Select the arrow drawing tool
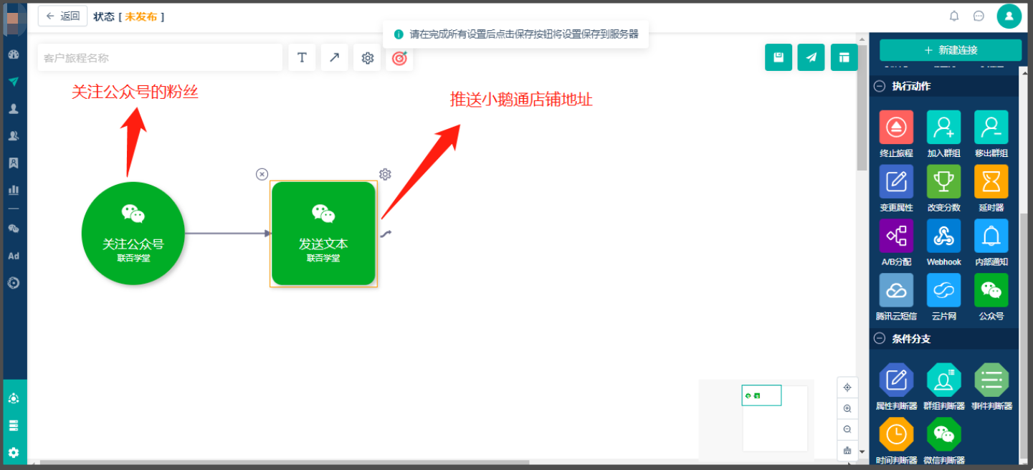The image size is (1033, 470). [x=335, y=57]
